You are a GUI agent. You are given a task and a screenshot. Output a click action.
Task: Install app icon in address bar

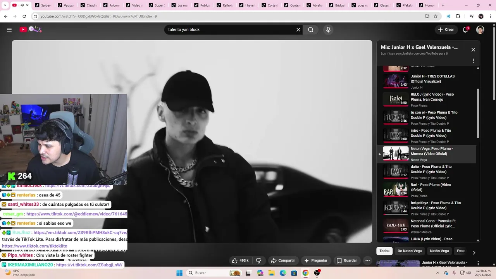click(x=427, y=16)
